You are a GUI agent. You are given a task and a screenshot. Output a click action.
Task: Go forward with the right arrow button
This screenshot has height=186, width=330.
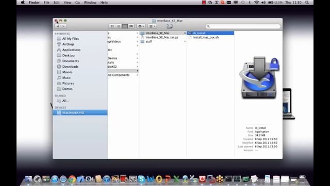tap(63, 26)
